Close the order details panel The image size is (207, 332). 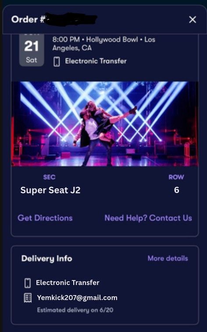193,20
